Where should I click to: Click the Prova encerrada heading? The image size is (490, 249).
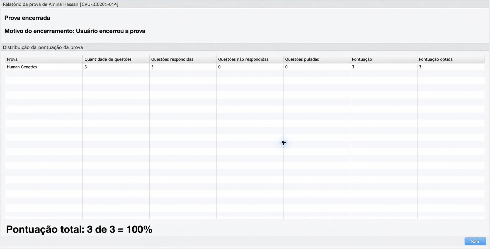27,18
